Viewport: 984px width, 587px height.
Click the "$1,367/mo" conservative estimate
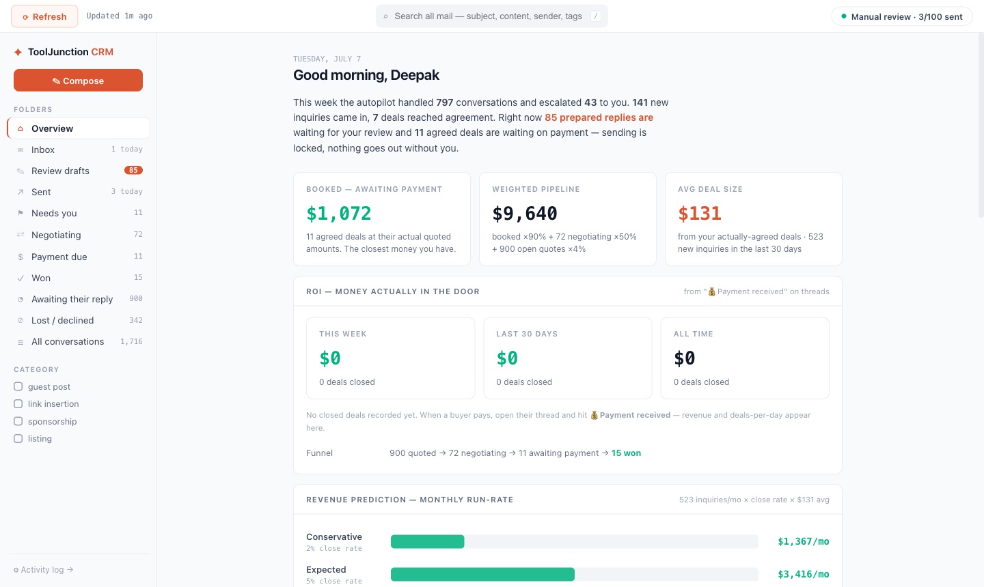(804, 541)
